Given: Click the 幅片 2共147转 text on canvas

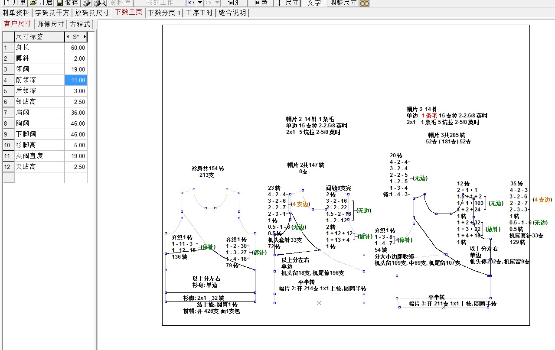Looking at the screenshot, I should (x=306, y=165).
